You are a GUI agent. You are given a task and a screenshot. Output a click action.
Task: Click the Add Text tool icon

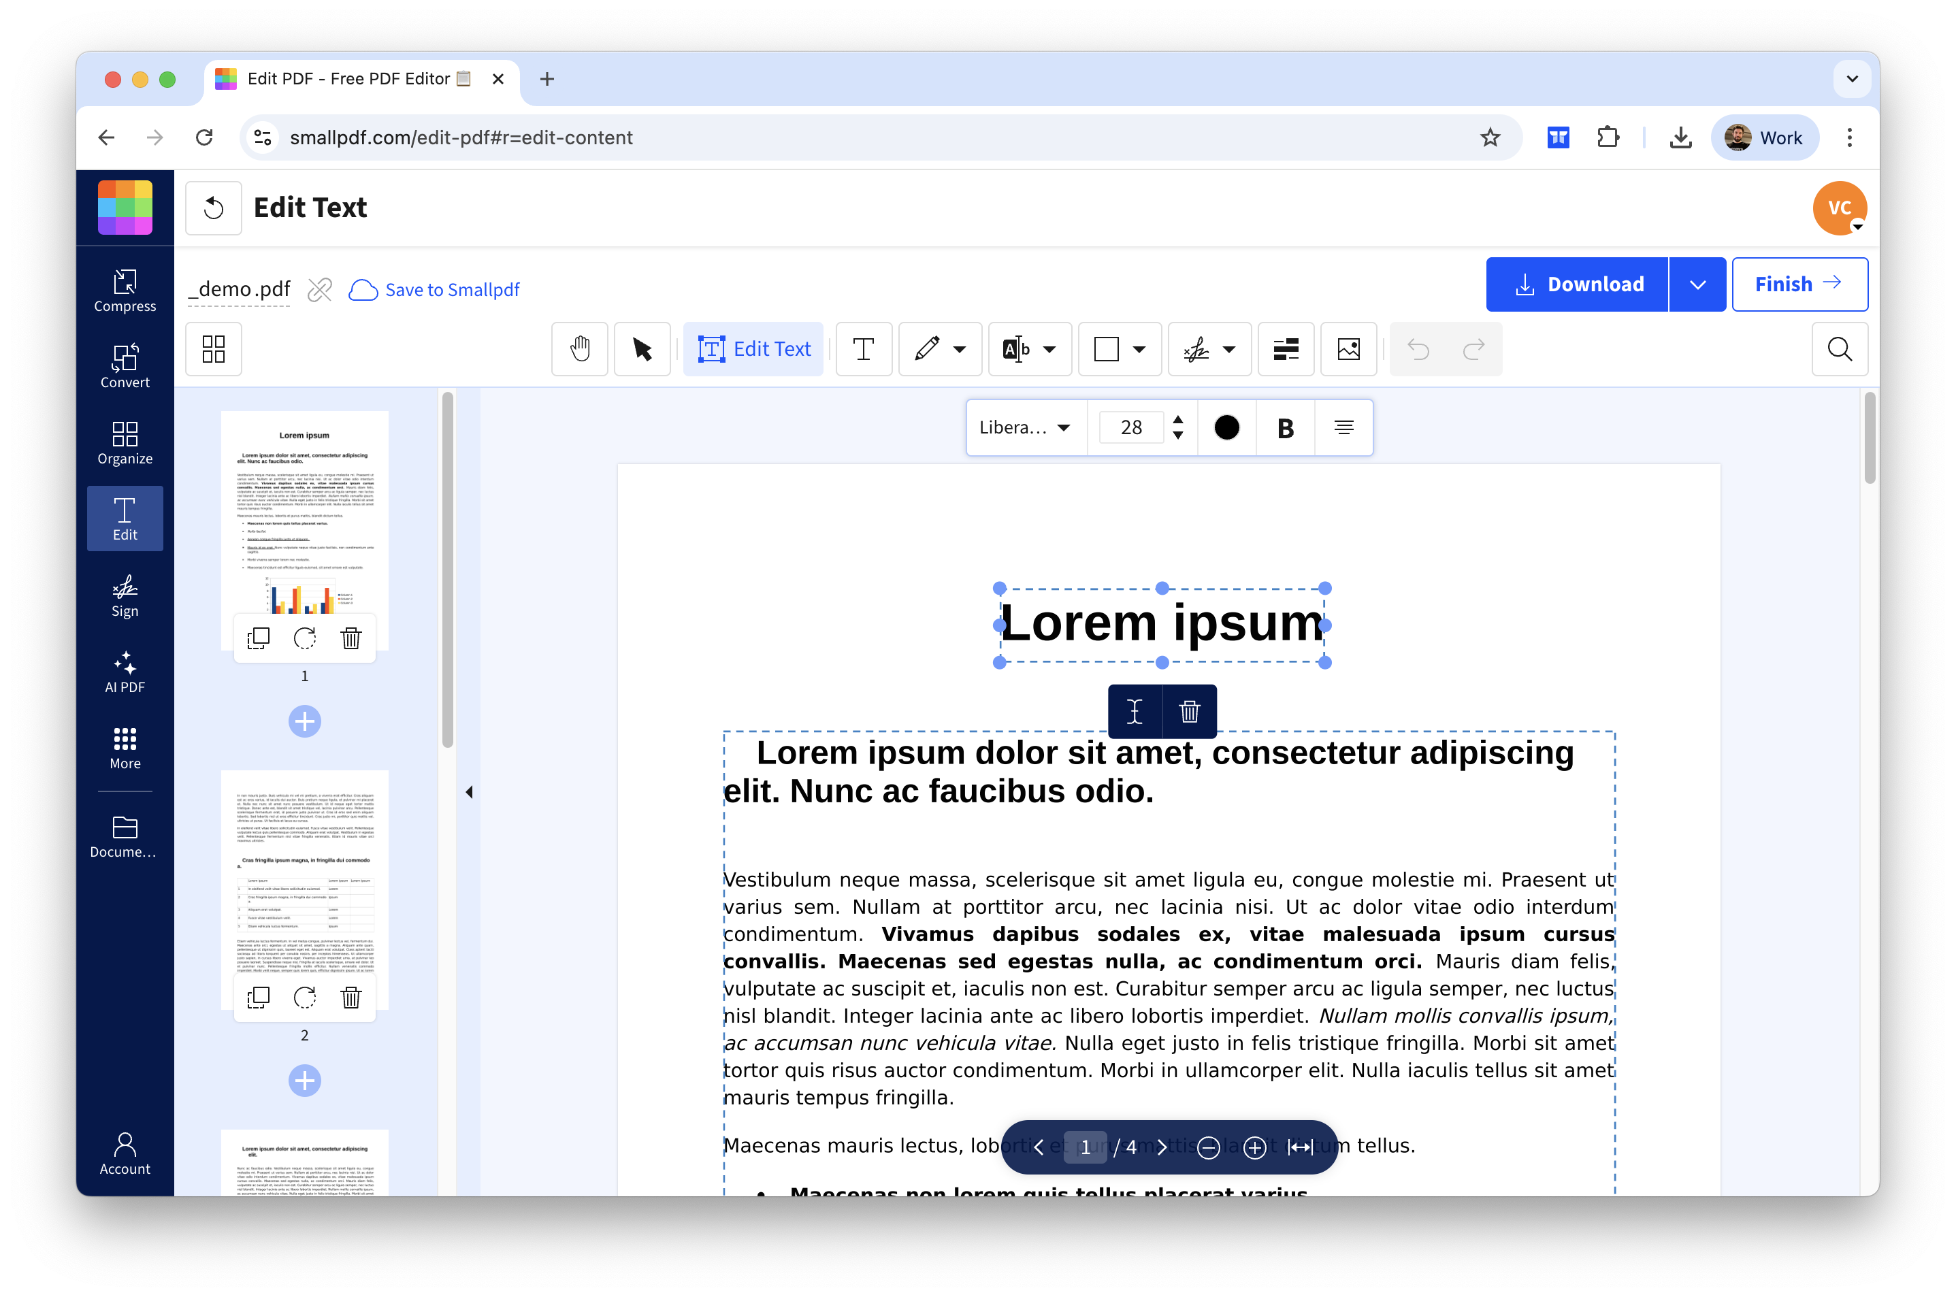(x=864, y=349)
